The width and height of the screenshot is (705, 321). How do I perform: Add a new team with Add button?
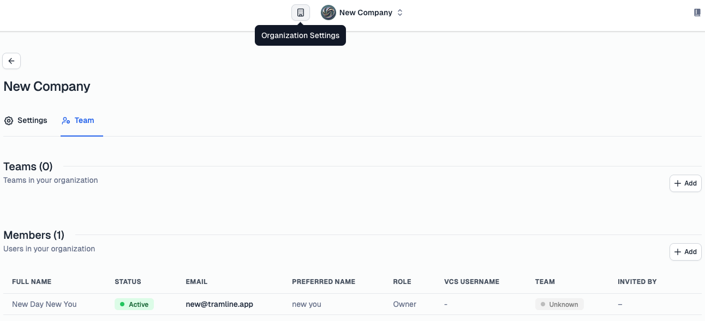[685, 183]
